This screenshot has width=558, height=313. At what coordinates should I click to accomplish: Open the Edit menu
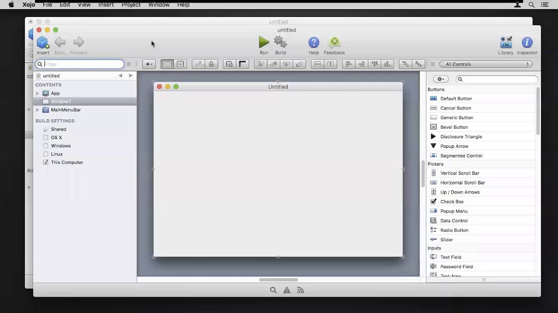coord(65,4)
